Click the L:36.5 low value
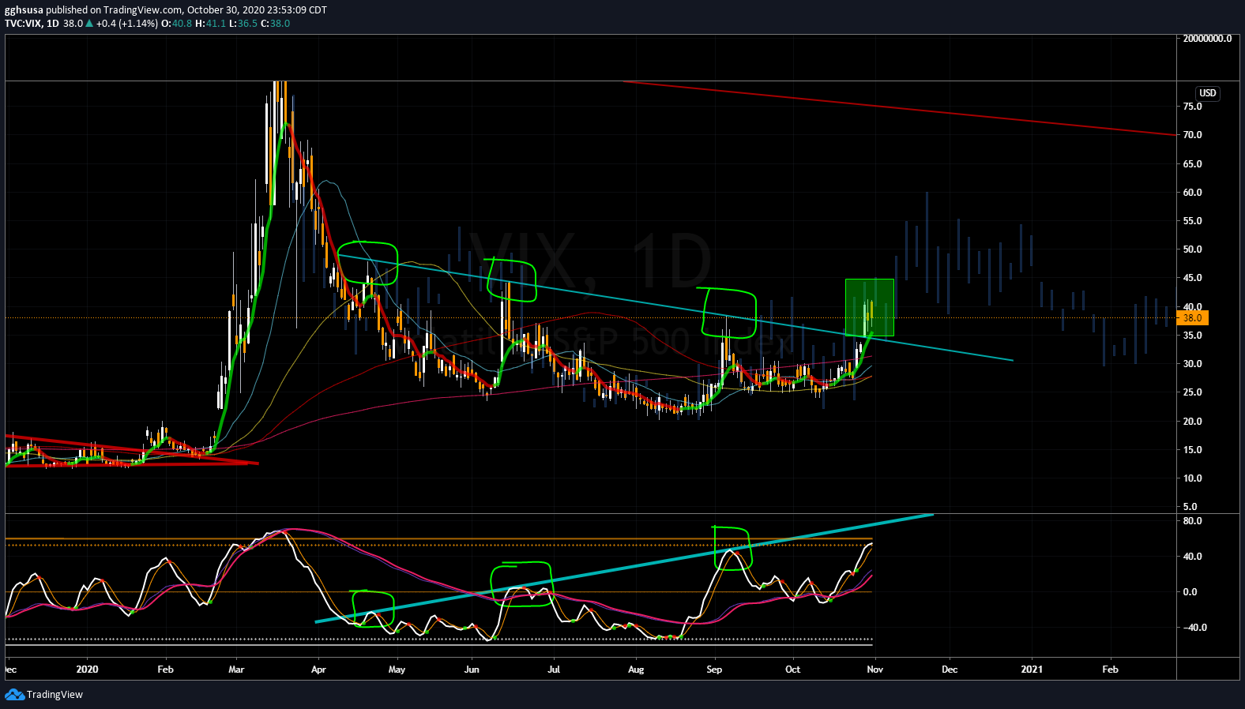The image size is (1245, 709). point(243,24)
